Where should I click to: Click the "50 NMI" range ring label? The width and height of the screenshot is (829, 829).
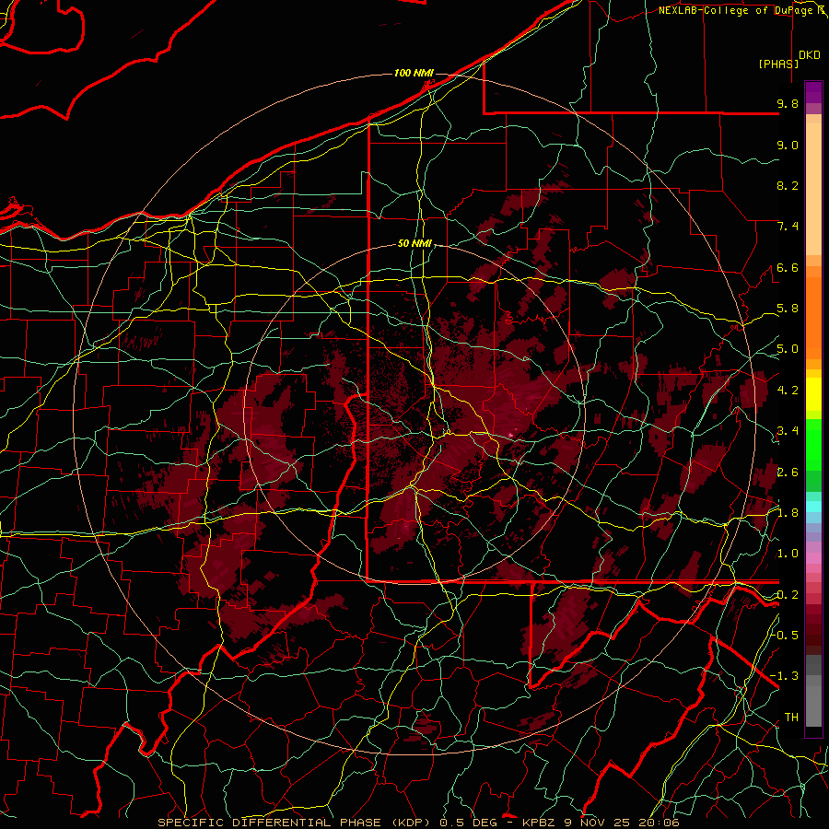(414, 244)
